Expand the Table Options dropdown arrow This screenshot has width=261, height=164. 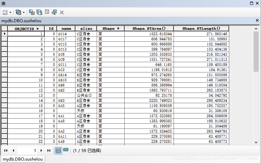coord(10,13)
